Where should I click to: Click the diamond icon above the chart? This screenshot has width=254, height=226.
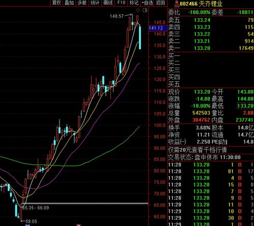(138, 10)
